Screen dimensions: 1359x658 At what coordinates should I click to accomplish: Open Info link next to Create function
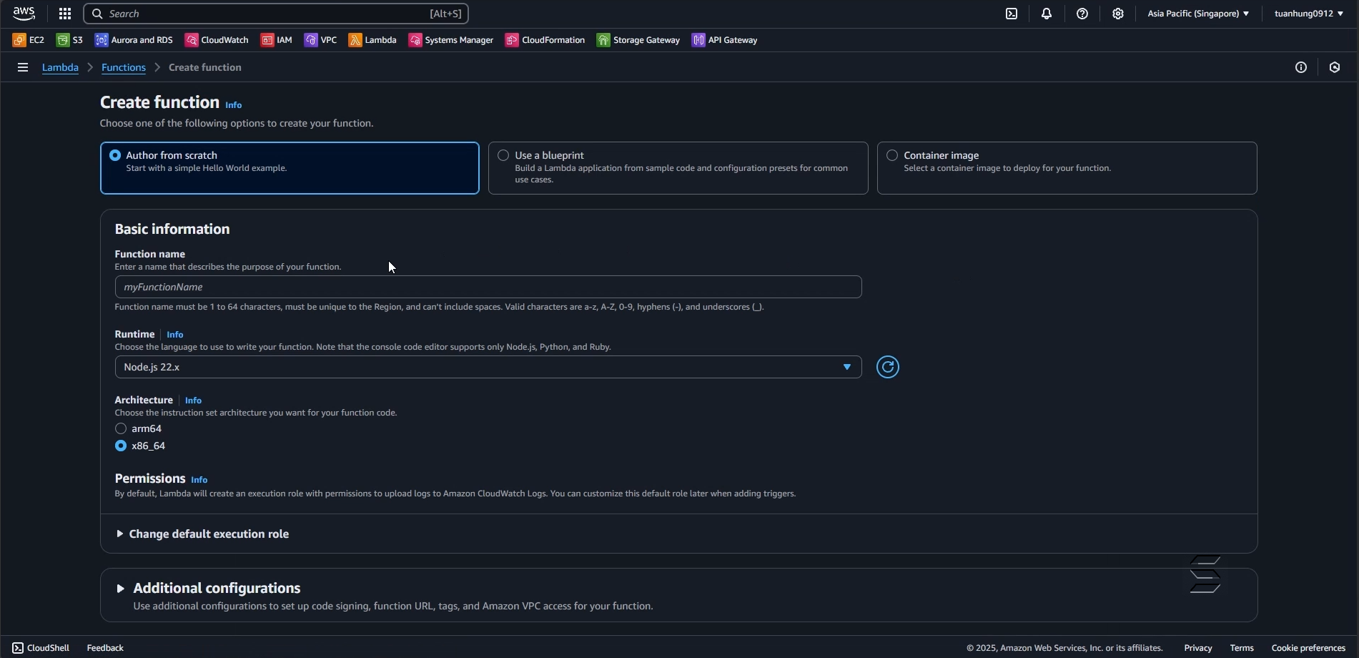[234, 105]
